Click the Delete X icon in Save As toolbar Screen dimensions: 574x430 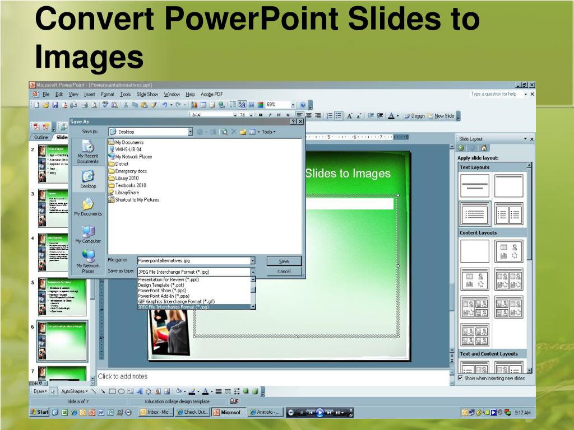tap(234, 132)
